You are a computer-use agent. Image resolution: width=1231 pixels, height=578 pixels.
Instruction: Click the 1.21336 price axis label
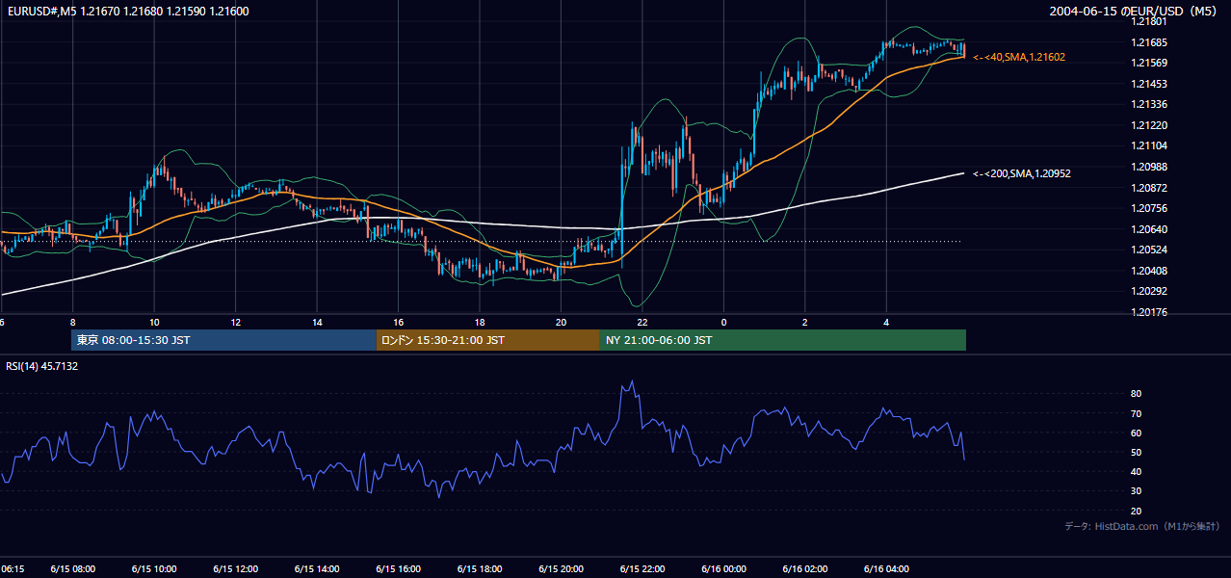(x=1147, y=104)
